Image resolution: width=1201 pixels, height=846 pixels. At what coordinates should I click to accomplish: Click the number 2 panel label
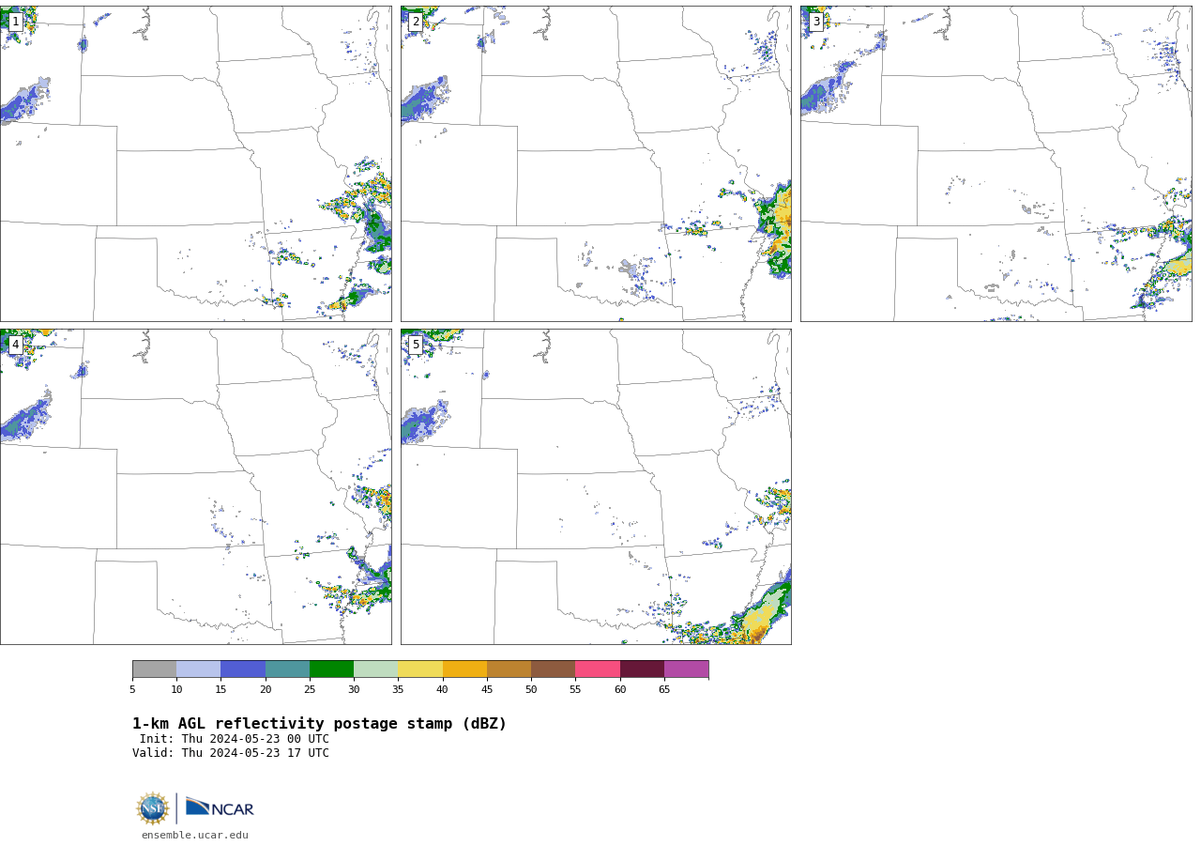click(x=416, y=22)
